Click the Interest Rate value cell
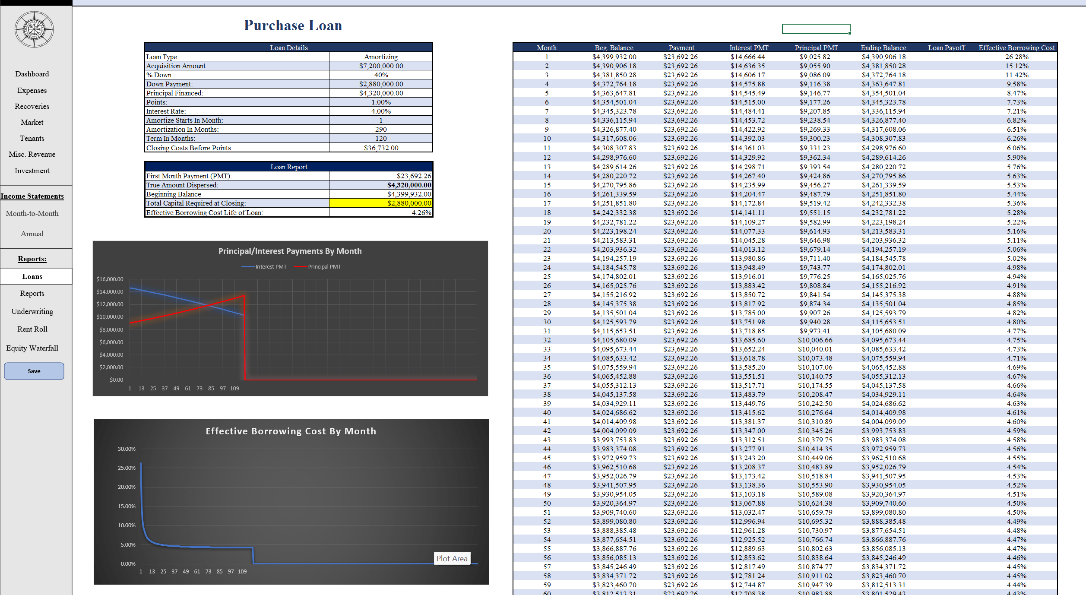The image size is (1086, 595). [380, 111]
